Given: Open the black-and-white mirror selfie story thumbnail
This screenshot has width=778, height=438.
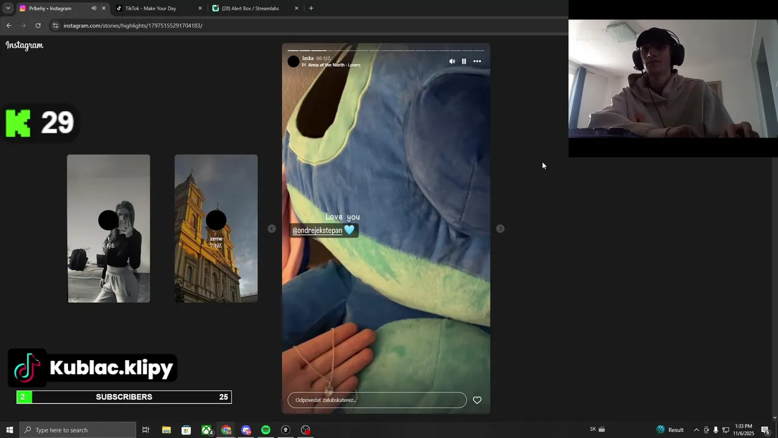Looking at the screenshot, I should pos(108,229).
